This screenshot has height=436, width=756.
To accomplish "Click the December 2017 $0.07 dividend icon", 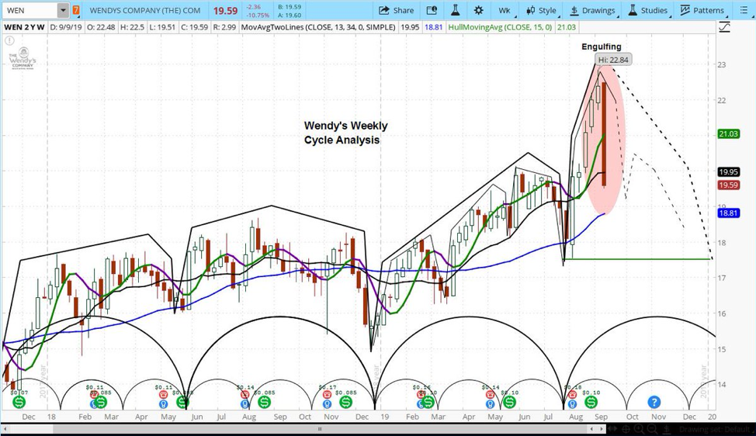I will pyautogui.click(x=19, y=402).
